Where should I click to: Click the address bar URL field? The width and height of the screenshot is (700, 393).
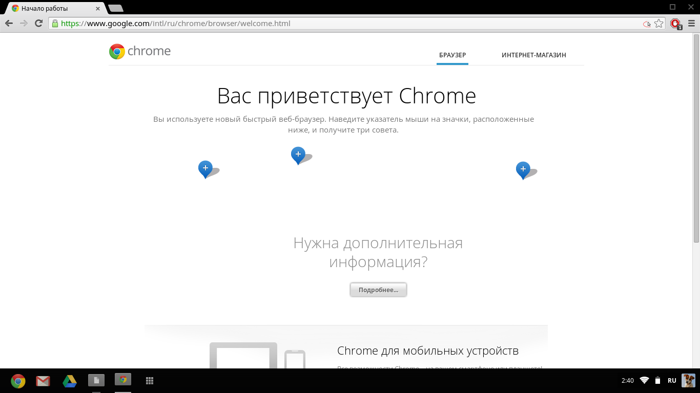pos(348,23)
